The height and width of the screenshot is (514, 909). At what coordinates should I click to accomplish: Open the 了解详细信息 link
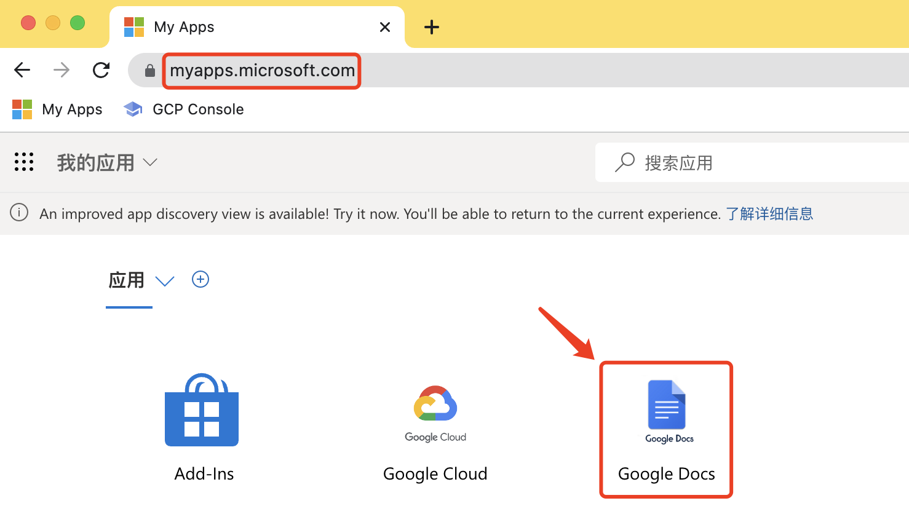(x=769, y=213)
